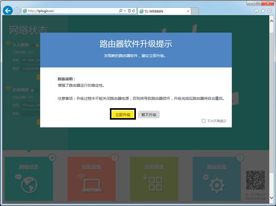Click the browser back arrow button

coord(8,11)
